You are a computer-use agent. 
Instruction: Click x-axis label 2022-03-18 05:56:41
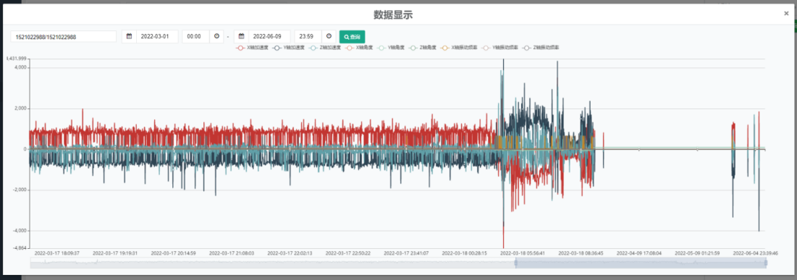click(523, 253)
